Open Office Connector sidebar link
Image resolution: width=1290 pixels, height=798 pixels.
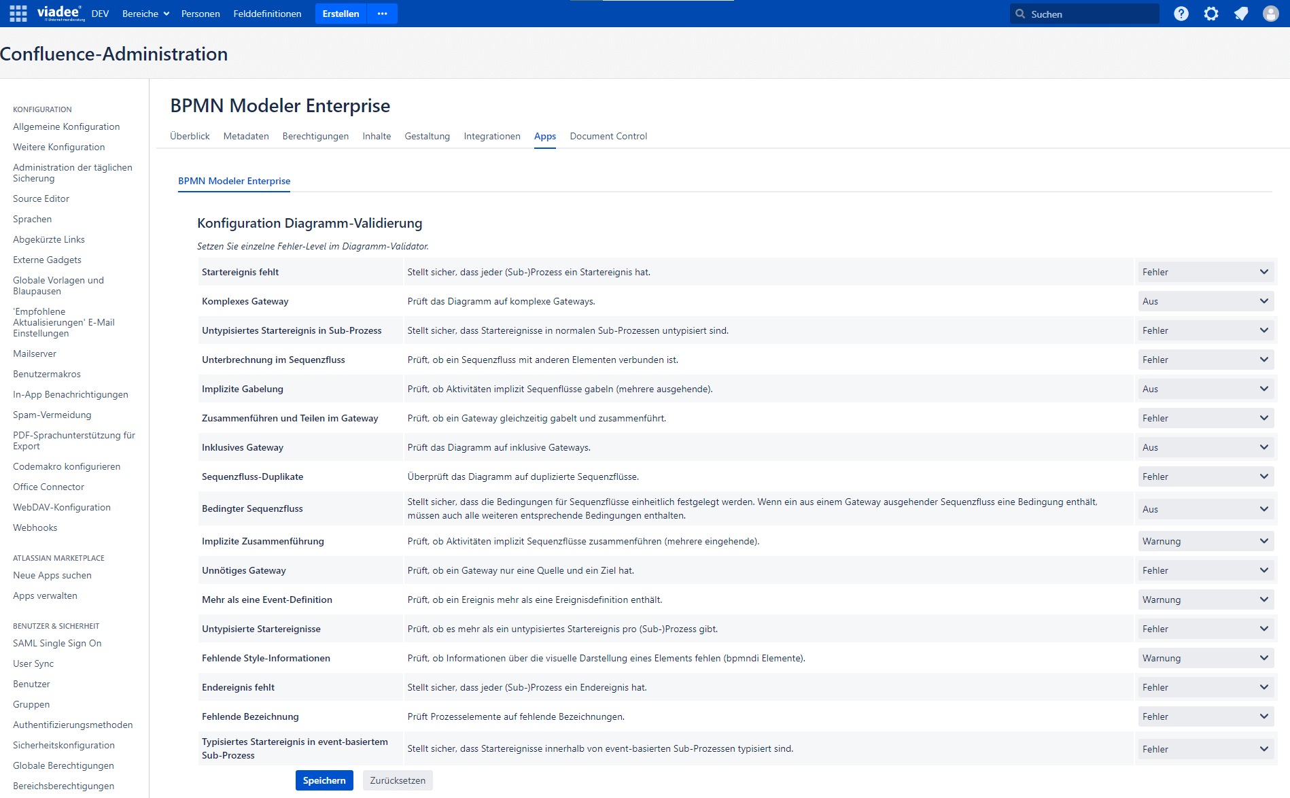48,487
